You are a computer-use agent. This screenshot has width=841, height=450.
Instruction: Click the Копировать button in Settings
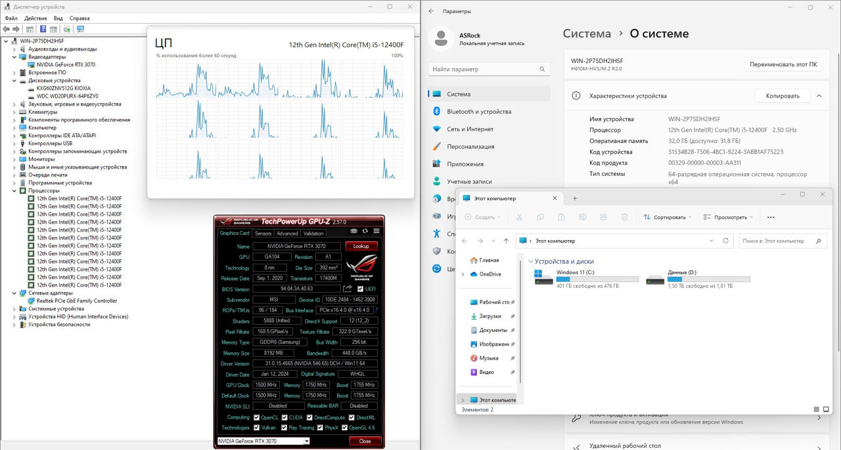pos(783,96)
